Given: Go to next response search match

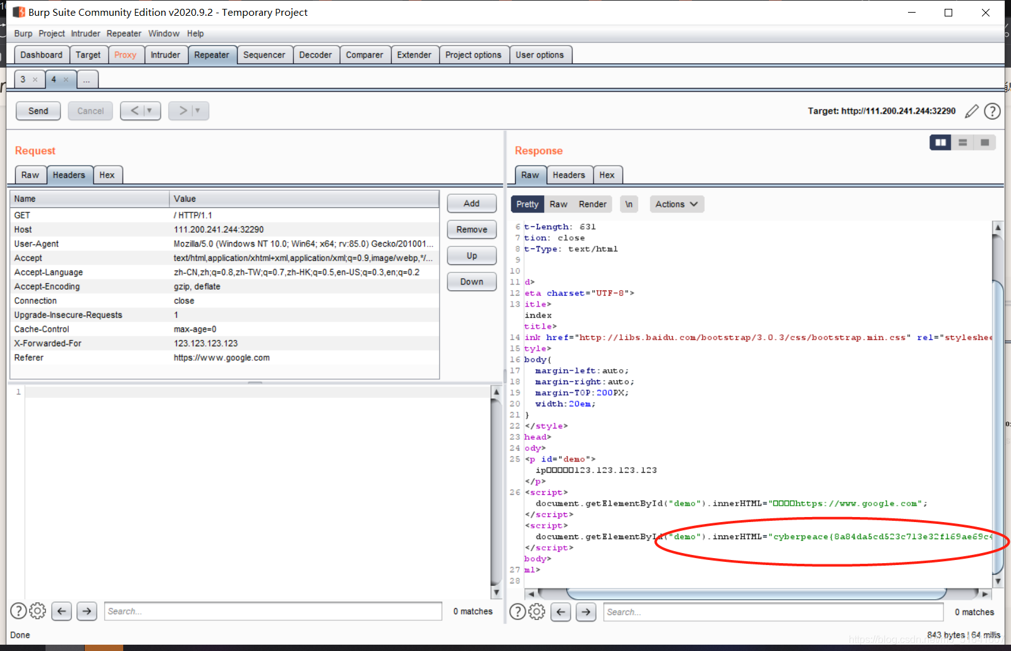Looking at the screenshot, I should coord(586,612).
